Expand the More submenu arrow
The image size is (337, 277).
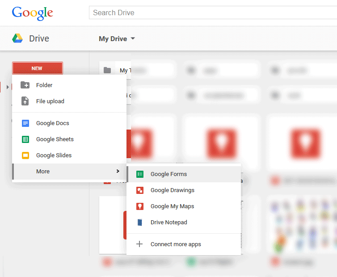(x=118, y=171)
